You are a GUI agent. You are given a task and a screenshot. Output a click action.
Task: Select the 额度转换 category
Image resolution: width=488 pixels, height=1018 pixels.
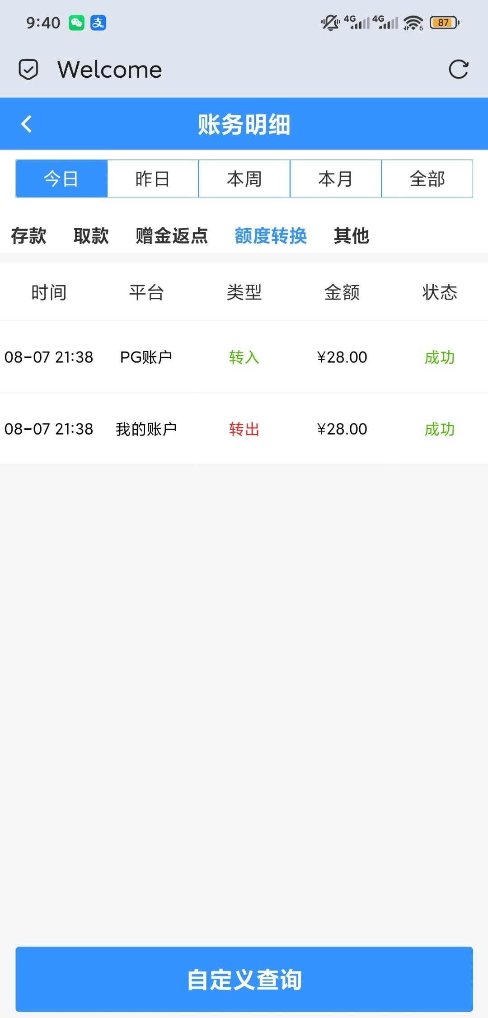click(271, 236)
